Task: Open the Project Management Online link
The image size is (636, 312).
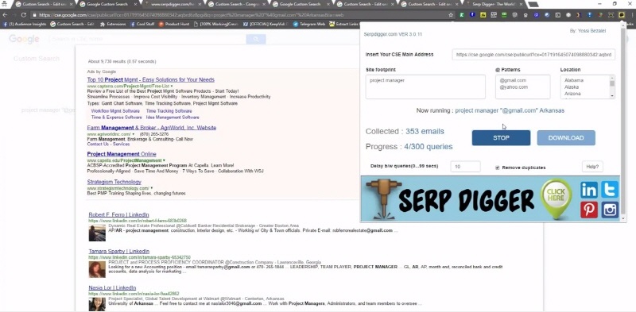Action: [x=122, y=154]
